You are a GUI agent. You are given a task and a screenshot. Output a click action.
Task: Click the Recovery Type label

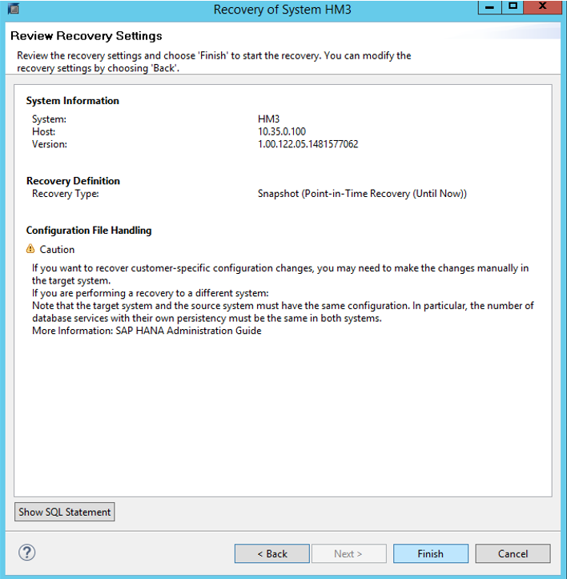[x=66, y=194]
